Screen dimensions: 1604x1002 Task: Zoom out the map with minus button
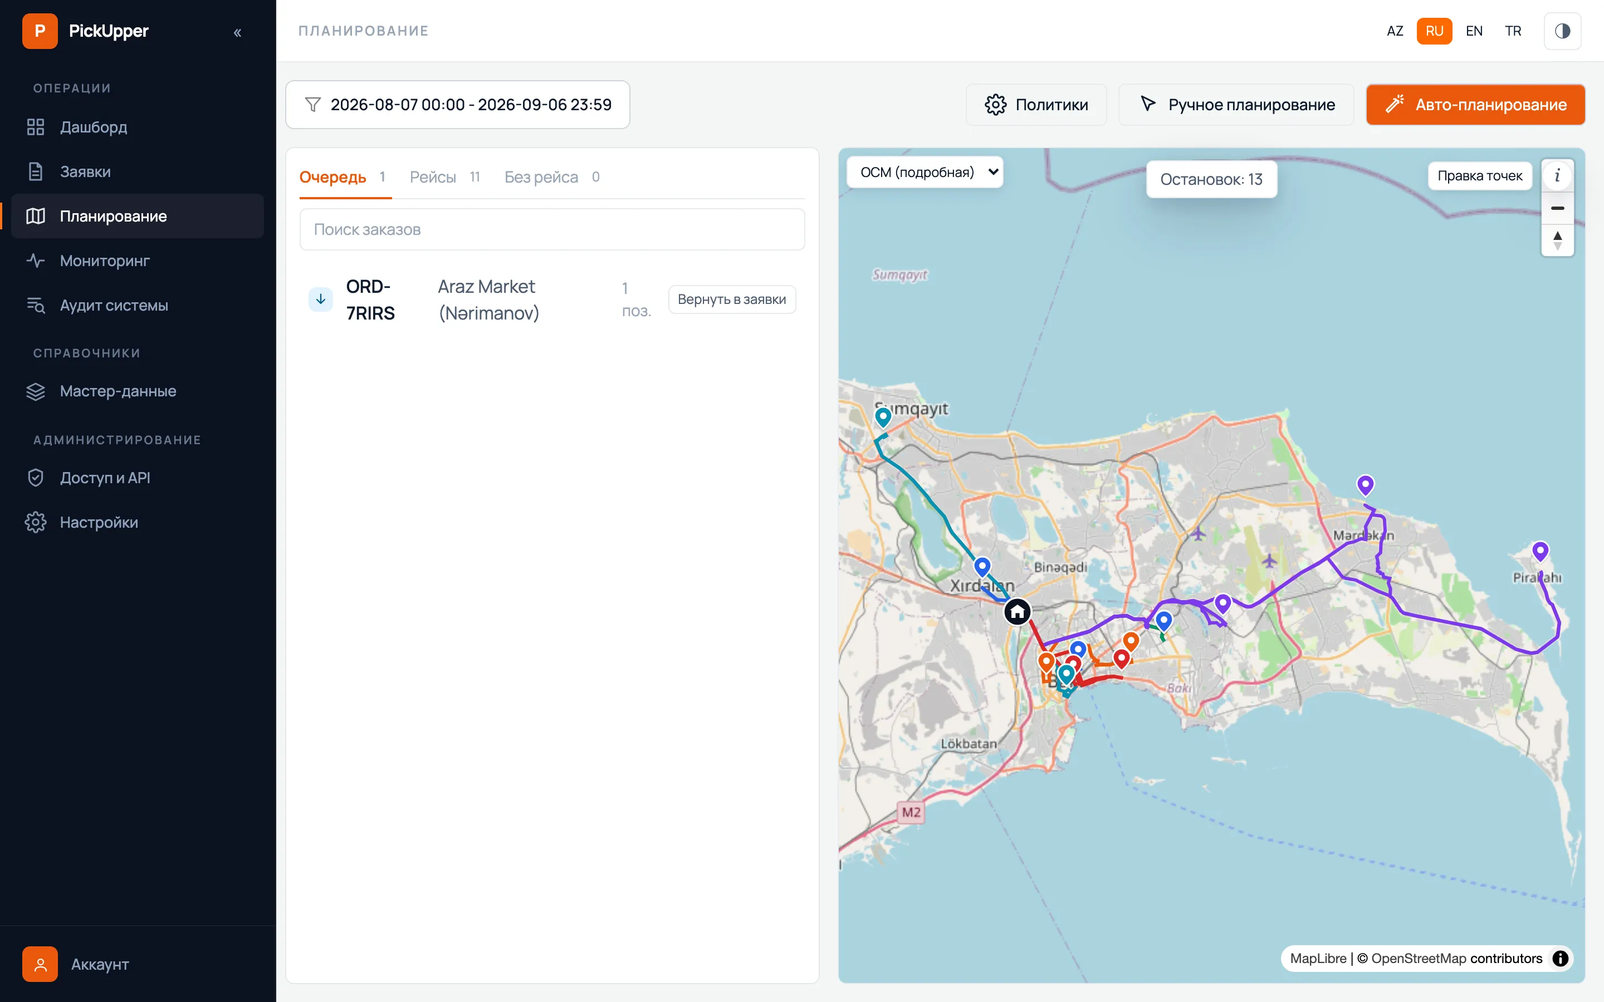[1557, 208]
